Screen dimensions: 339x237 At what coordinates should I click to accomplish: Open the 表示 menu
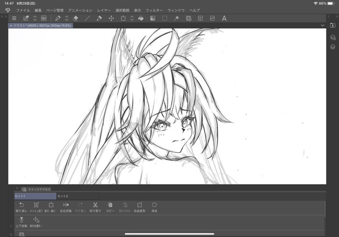pos(138,10)
